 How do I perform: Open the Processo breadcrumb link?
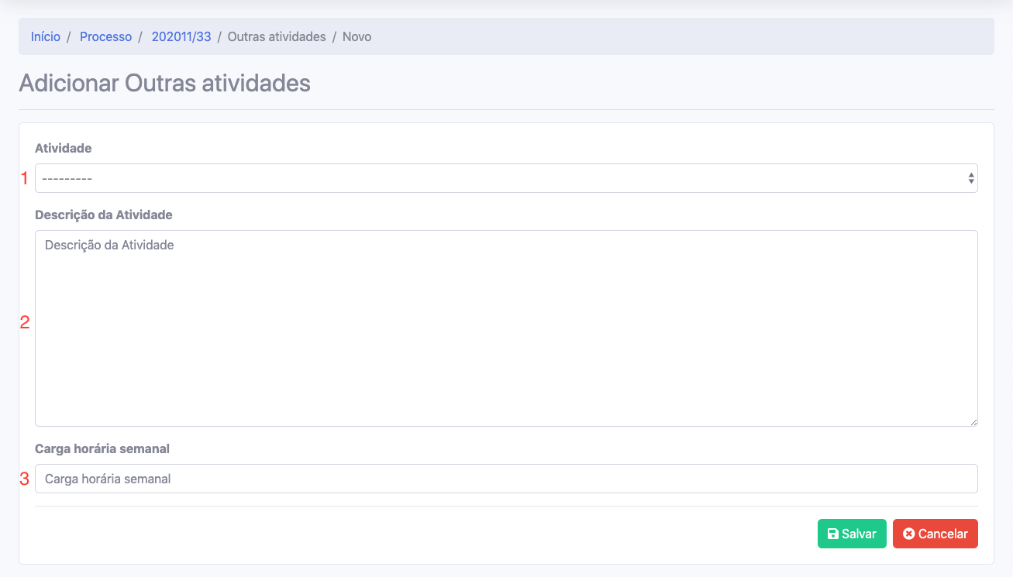[105, 36]
